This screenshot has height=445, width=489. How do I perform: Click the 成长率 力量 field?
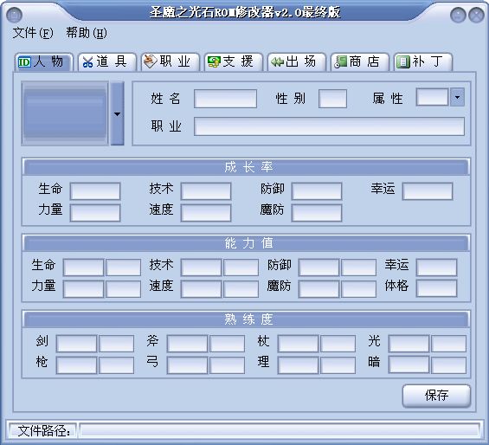(x=95, y=213)
